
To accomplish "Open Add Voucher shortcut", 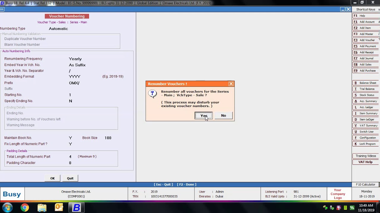I will (366, 40).
